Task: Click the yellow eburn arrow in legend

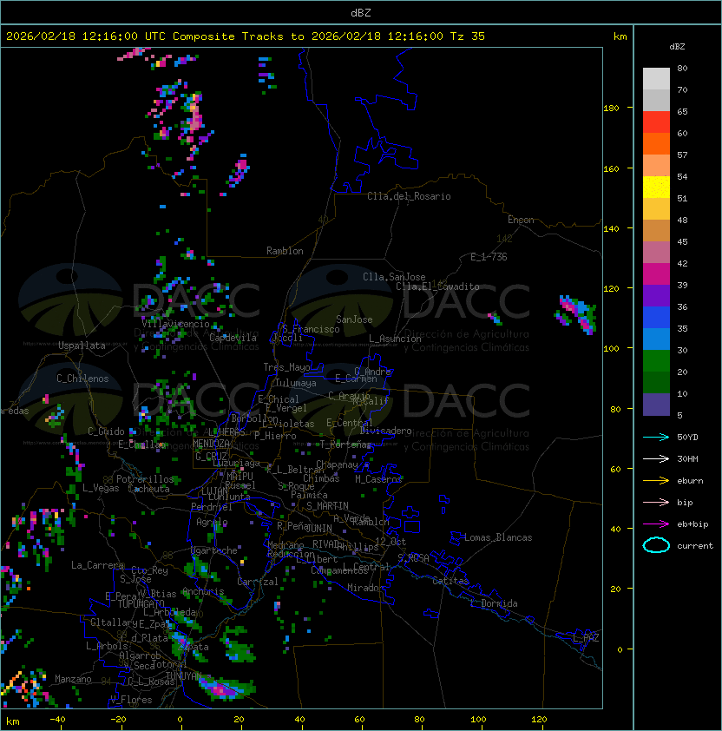Action: (656, 481)
